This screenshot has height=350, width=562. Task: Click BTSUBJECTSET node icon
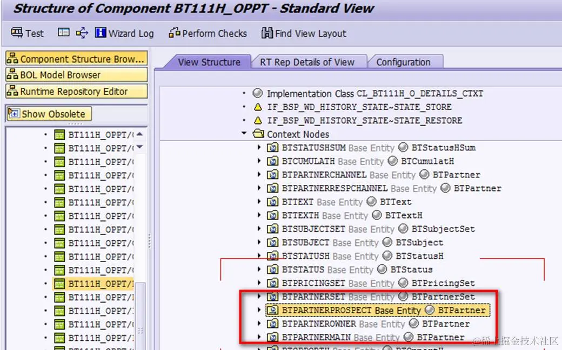[273, 229]
